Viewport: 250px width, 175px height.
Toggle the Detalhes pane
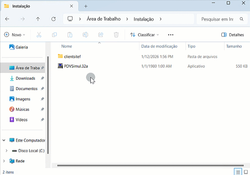(232, 35)
